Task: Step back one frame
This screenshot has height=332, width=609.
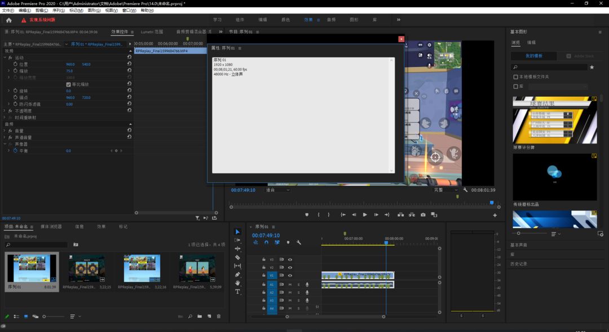Action: [x=354, y=214]
